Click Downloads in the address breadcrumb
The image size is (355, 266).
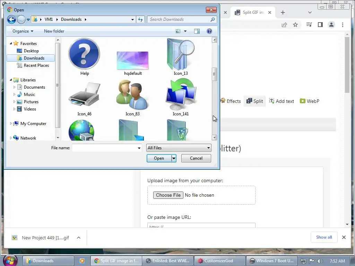[71, 19]
